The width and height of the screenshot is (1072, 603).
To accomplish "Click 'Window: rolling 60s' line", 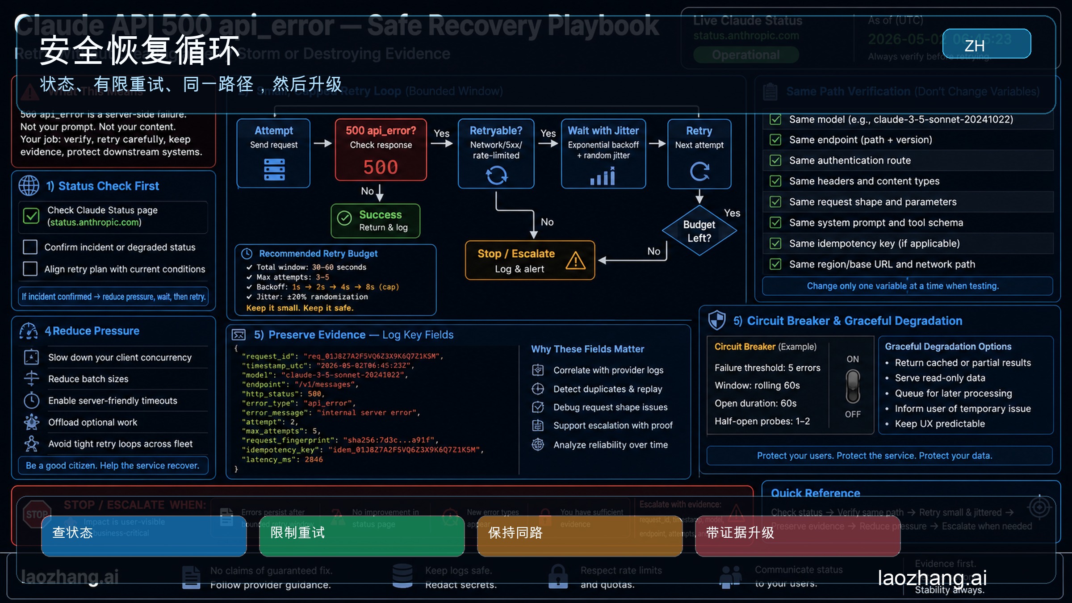I will point(757,385).
